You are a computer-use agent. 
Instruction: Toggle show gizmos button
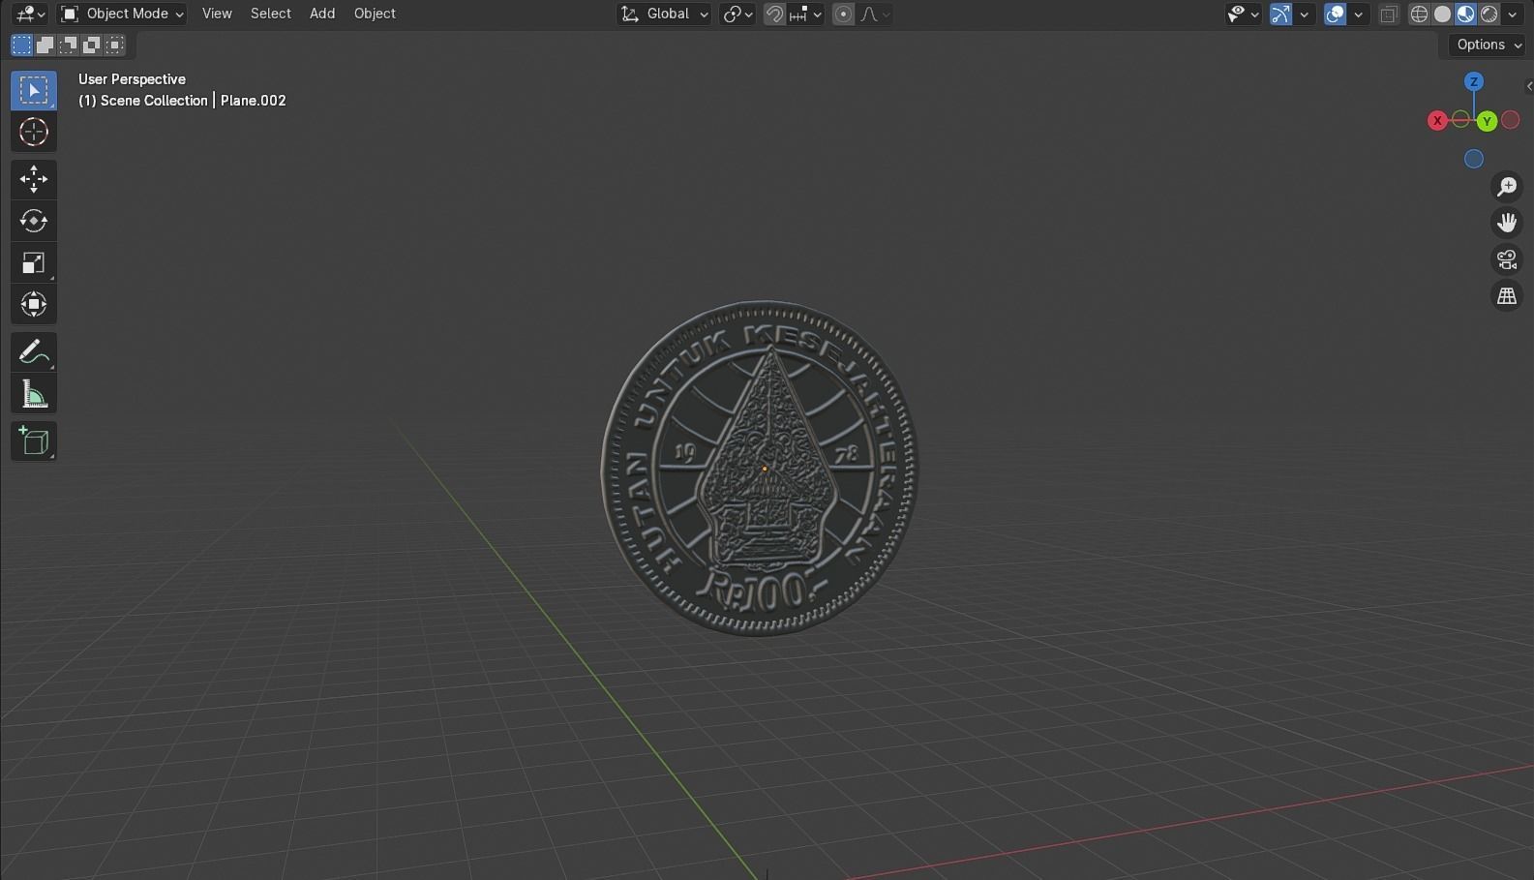pos(1280,14)
